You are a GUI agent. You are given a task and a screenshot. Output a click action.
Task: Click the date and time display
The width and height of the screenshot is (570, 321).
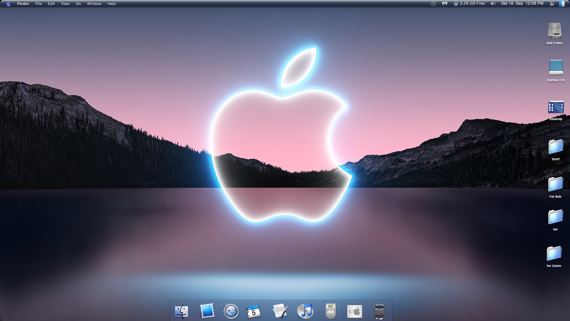(522, 4)
